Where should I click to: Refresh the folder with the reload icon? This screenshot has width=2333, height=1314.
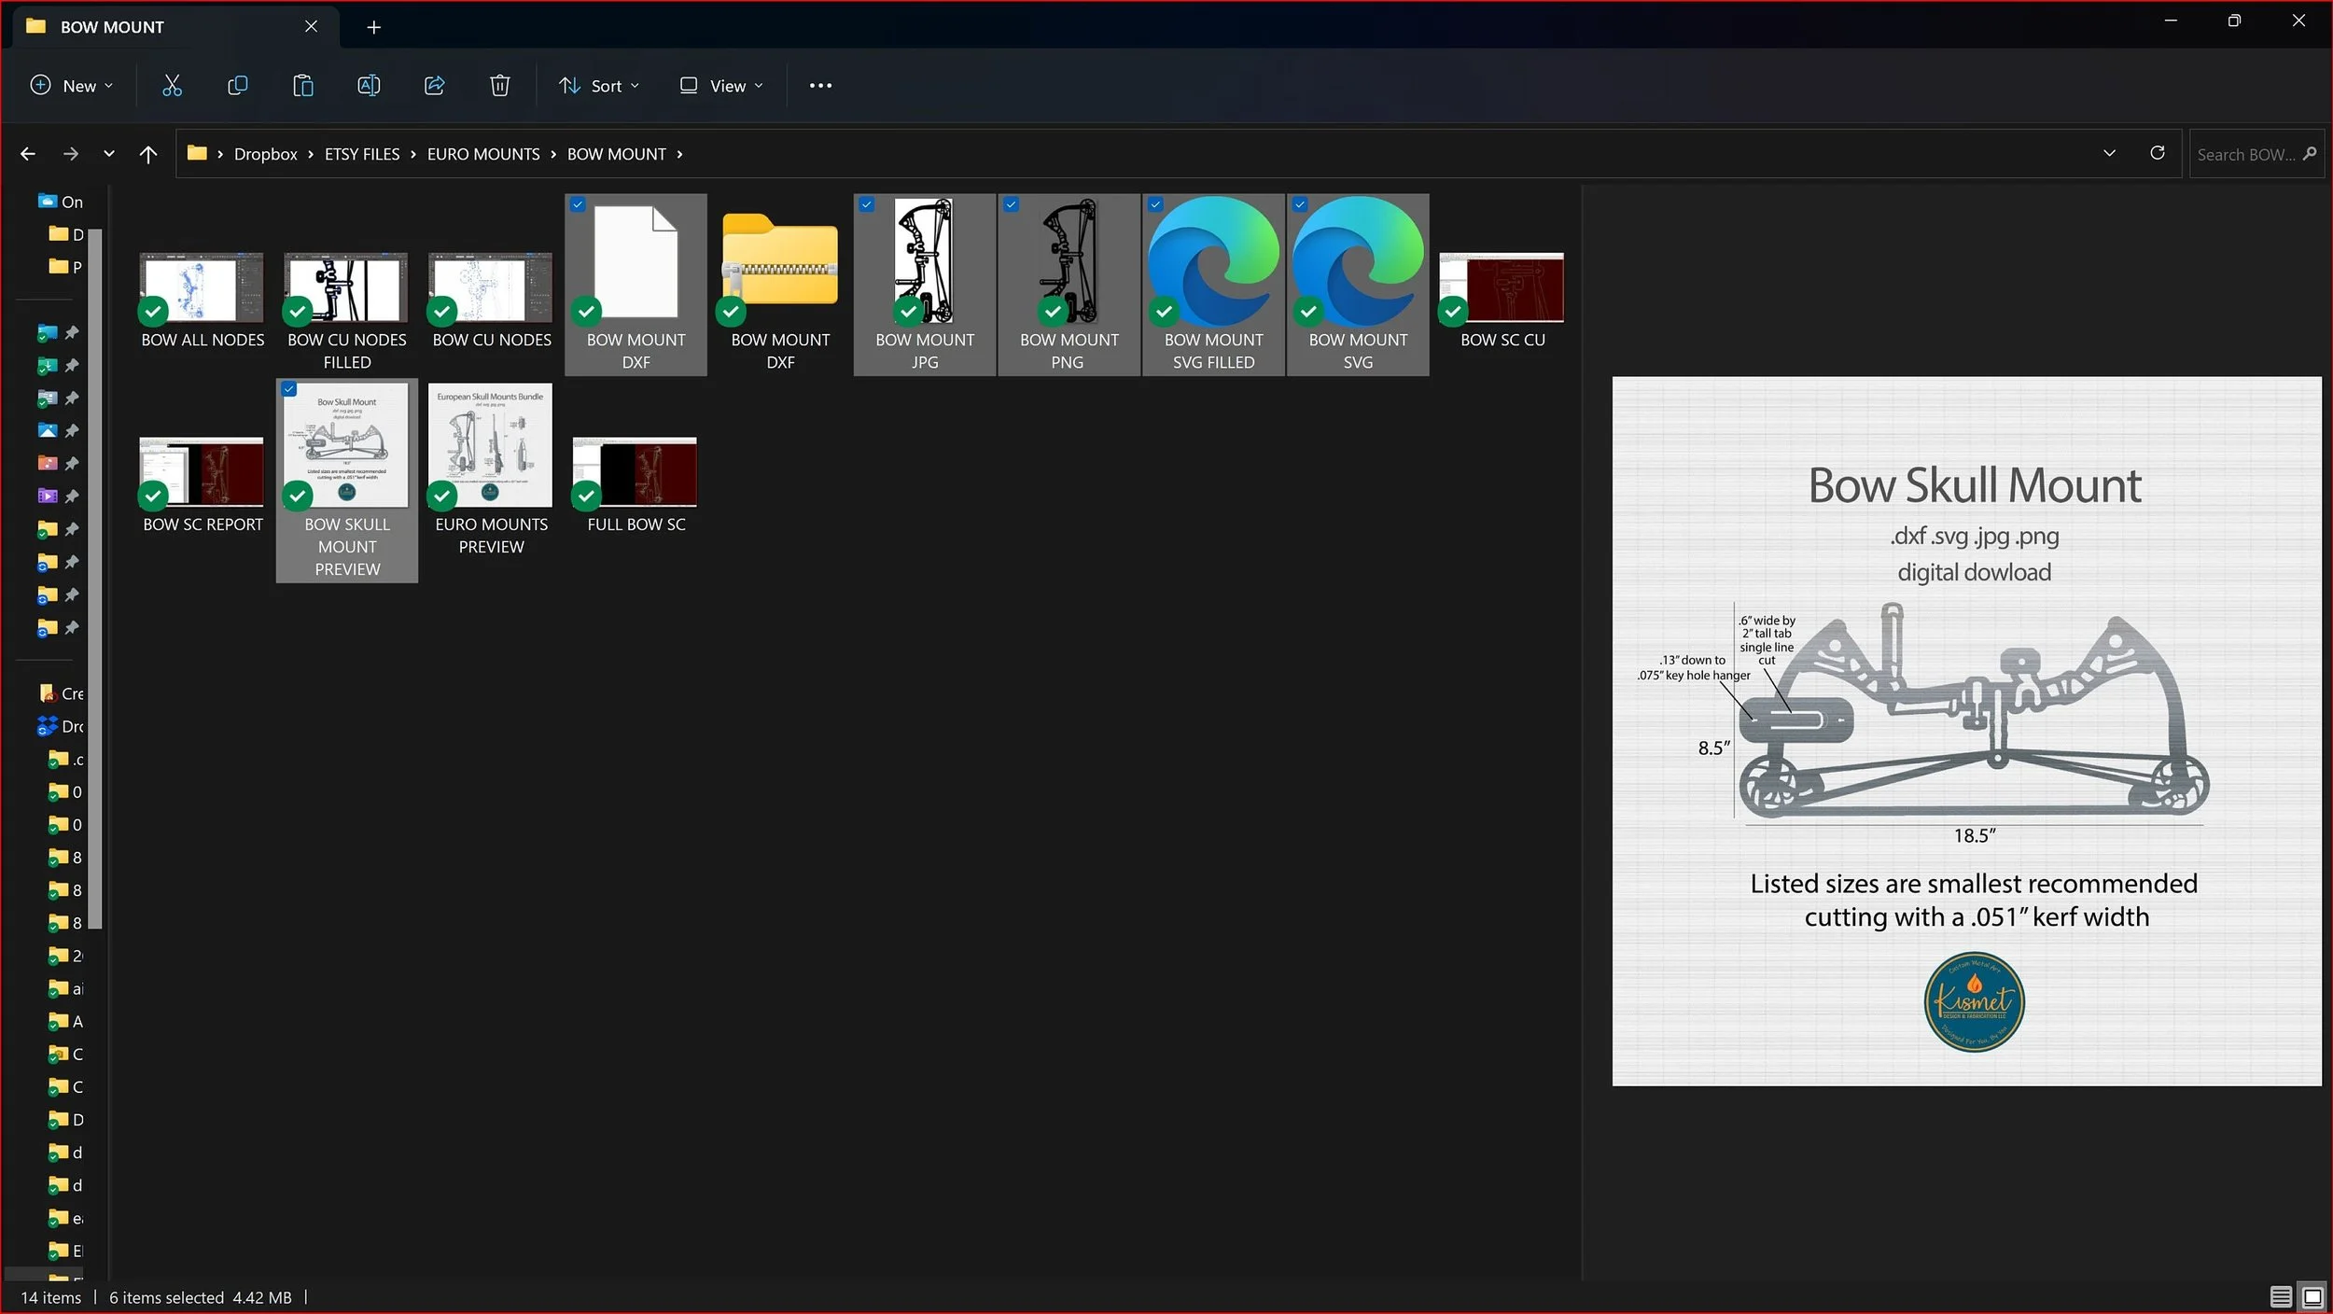click(x=2157, y=153)
